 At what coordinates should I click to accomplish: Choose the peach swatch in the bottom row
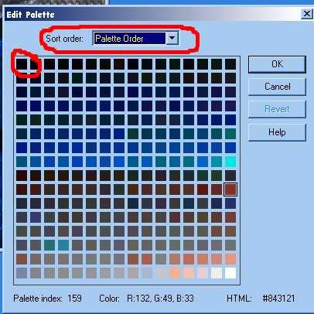tap(189, 273)
